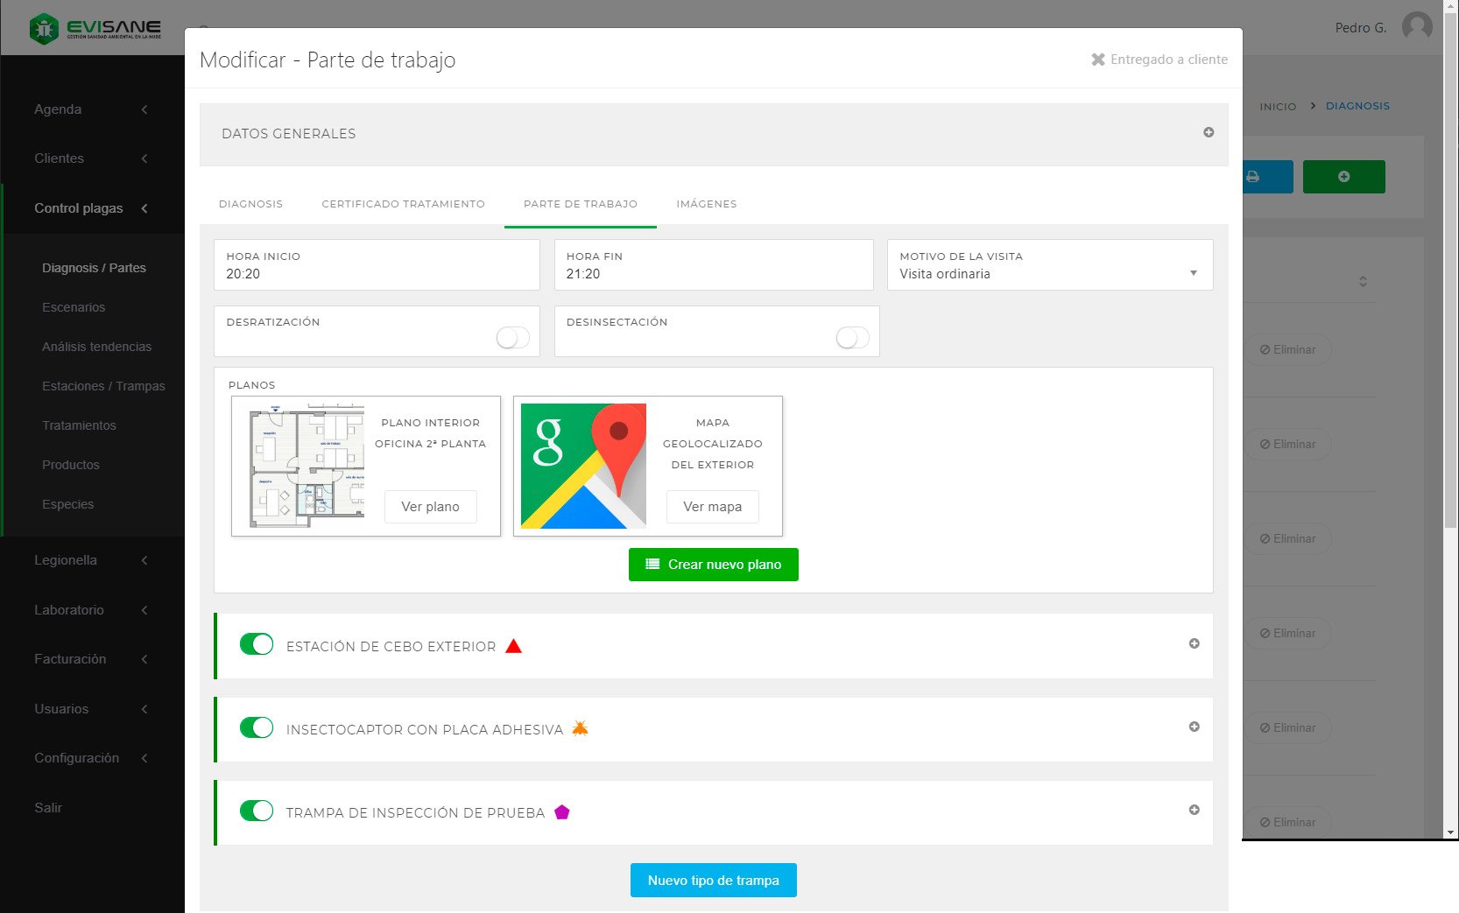Click the first Eliminar button in background
This screenshot has height=913, width=1459.
click(x=1287, y=349)
